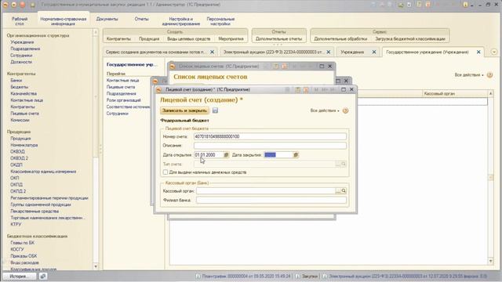Image resolution: width=502 pixels, height=282 pixels.
Task: Toggle Для выдачи наличных денежных средств checkbox
Action: point(166,172)
